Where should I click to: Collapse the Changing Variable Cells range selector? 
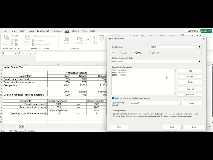coord(199,61)
